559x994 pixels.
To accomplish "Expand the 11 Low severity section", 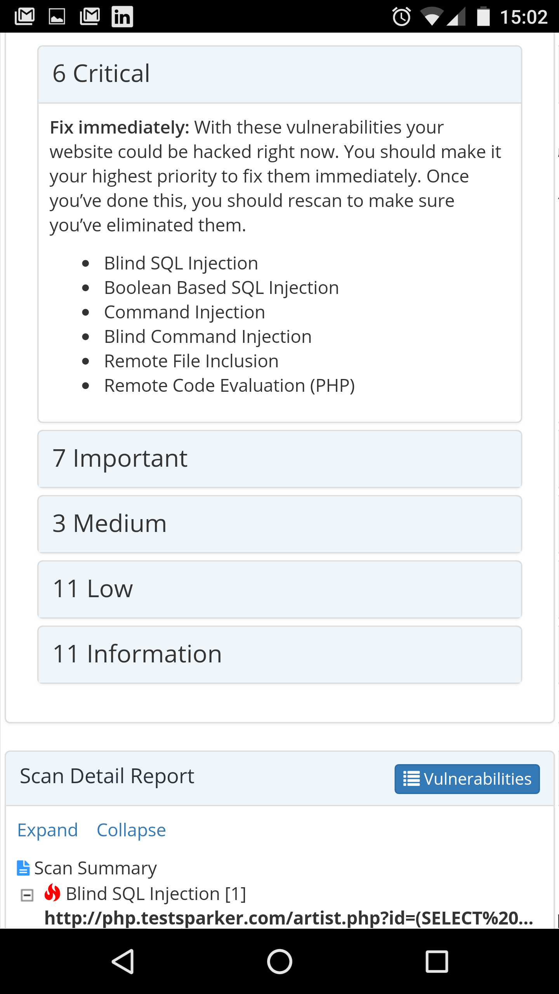I will [x=279, y=588].
